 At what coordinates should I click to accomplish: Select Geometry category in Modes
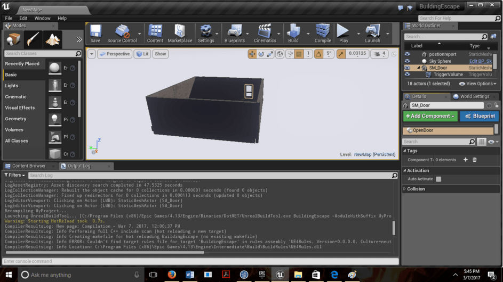click(15, 119)
